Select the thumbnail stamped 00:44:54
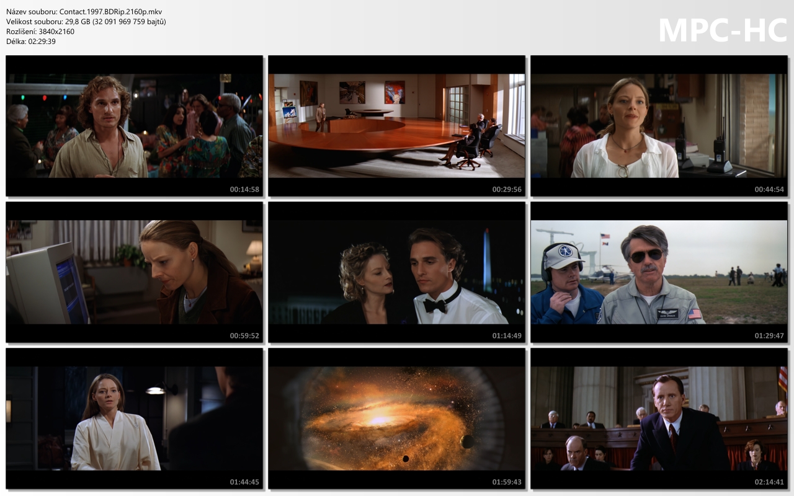The height and width of the screenshot is (496, 794). click(659, 126)
